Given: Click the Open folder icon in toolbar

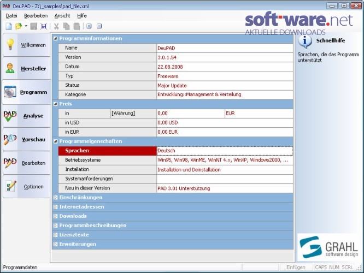Looking at the screenshot, I should [19, 26].
